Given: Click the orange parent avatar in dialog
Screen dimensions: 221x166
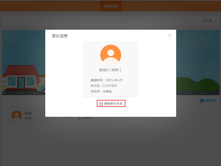Looking at the screenshot, I should tap(110, 55).
